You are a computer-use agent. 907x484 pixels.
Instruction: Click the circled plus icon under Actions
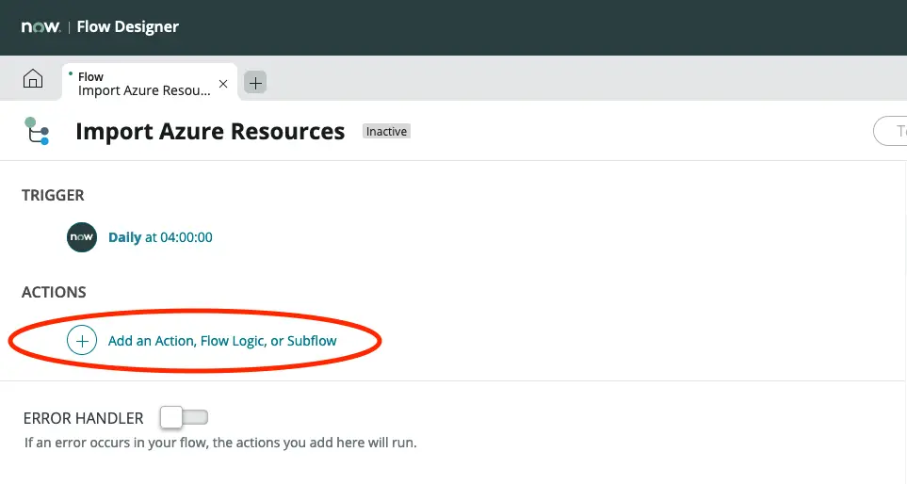click(x=82, y=341)
